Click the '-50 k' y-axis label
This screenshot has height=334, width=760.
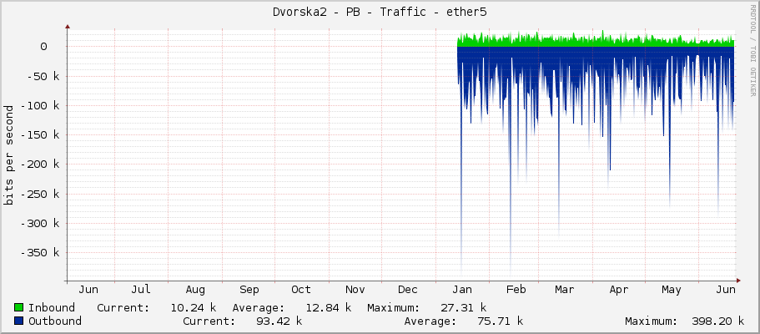(x=43, y=76)
